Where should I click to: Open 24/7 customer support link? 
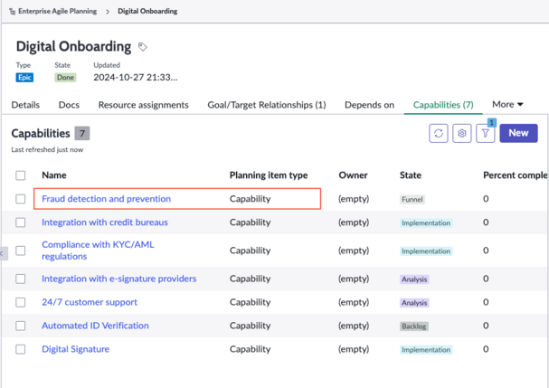(x=90, y=302)
